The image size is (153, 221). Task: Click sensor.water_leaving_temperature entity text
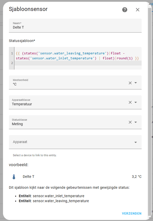coord(61,201)
